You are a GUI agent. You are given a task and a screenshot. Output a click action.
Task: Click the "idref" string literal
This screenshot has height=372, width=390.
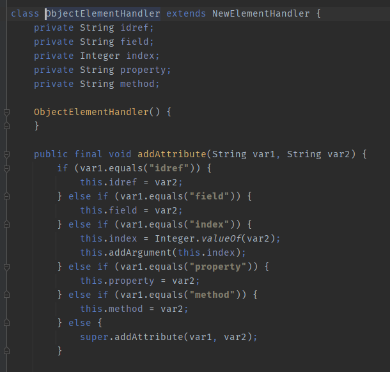[169, 168]
